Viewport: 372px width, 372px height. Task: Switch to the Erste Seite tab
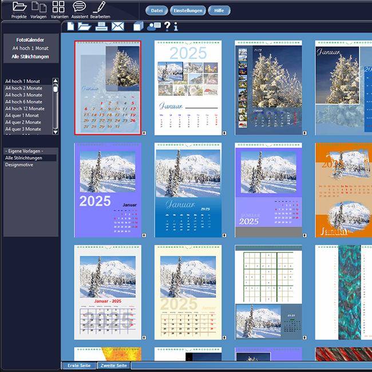[79, 365]
